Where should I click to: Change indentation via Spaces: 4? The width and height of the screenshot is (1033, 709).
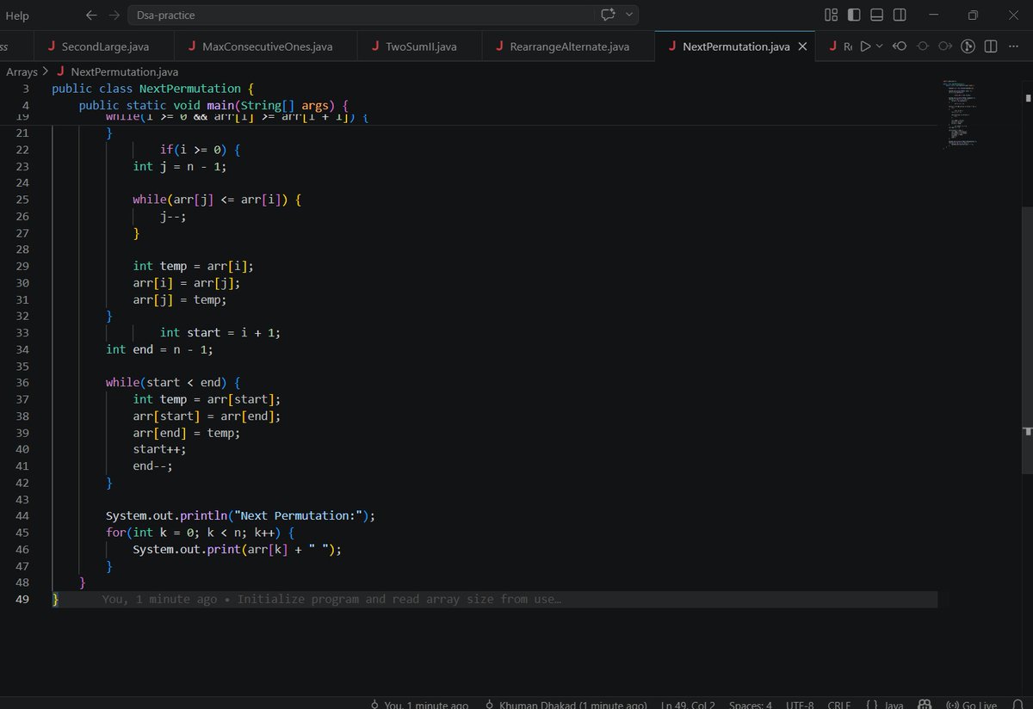point(751,704)
